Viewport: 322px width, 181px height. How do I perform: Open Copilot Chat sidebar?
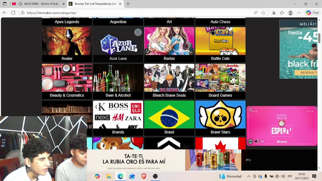tap(312, 13)
